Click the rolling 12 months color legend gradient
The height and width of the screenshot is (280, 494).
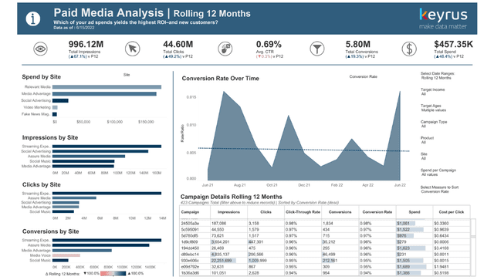113,273
